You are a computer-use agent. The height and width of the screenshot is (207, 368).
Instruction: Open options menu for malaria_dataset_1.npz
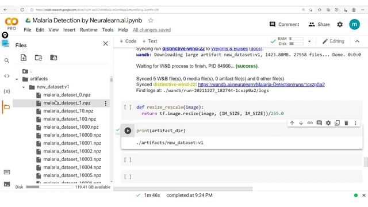(106, 103)
